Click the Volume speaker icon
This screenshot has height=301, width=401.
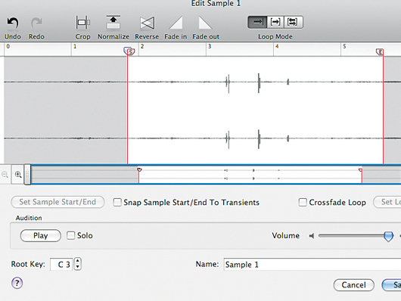tap(312, 236)
